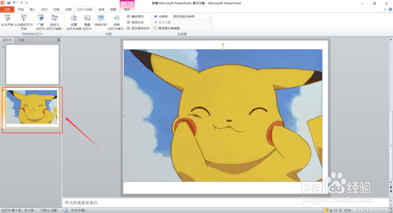This screenshot has width=393, height=213.
Task: Open PowerPoint Help question mark icon
Action: tap(390, 9)
